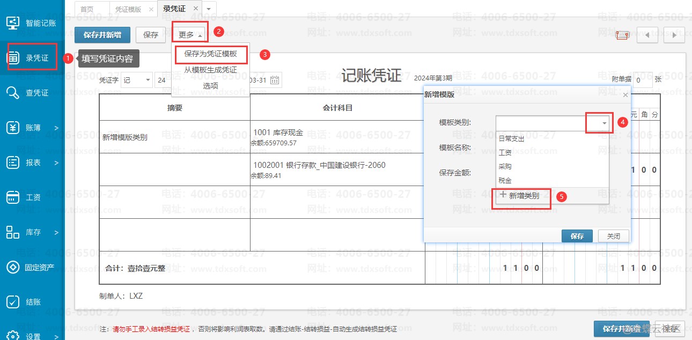
Task: Choose 保存为凭证模板 from the menu
Action: 210,54
